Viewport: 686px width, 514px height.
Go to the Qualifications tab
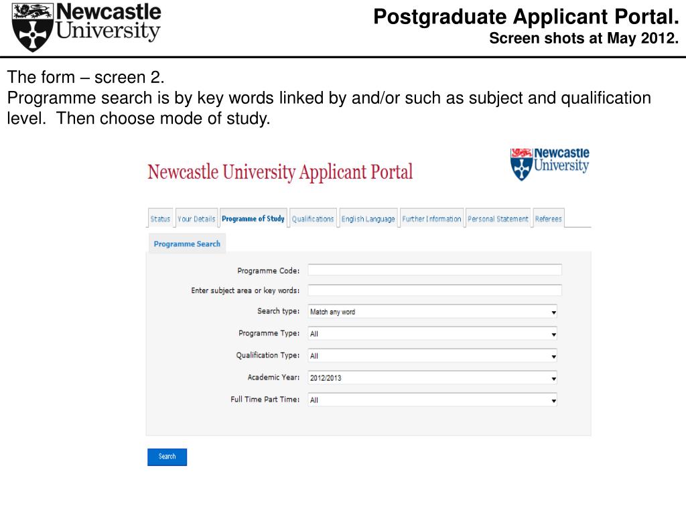[313, 219]
